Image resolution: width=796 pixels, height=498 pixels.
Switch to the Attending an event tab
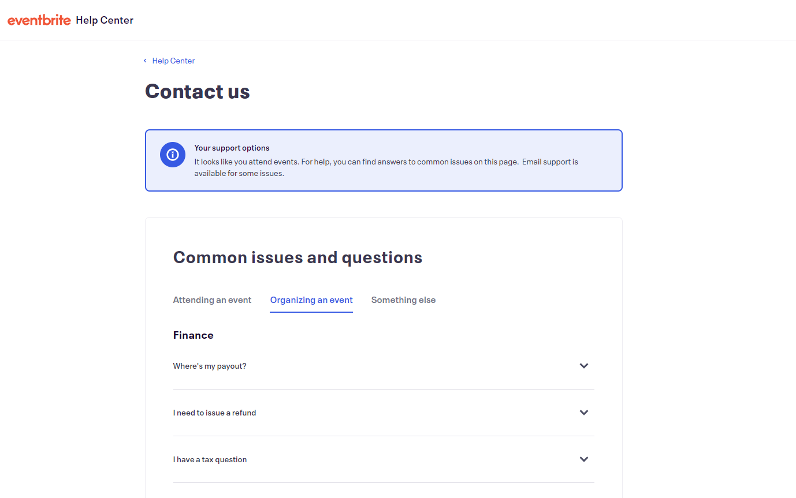coord(212,300)
